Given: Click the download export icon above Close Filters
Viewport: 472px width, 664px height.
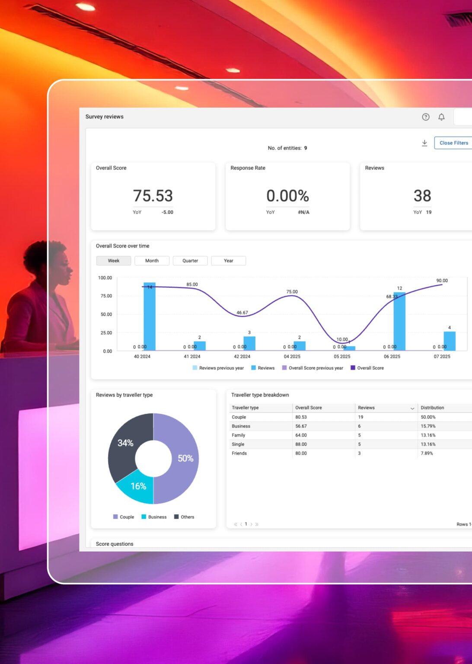Looking at the screenshot, I should click(x=424, y=142).
